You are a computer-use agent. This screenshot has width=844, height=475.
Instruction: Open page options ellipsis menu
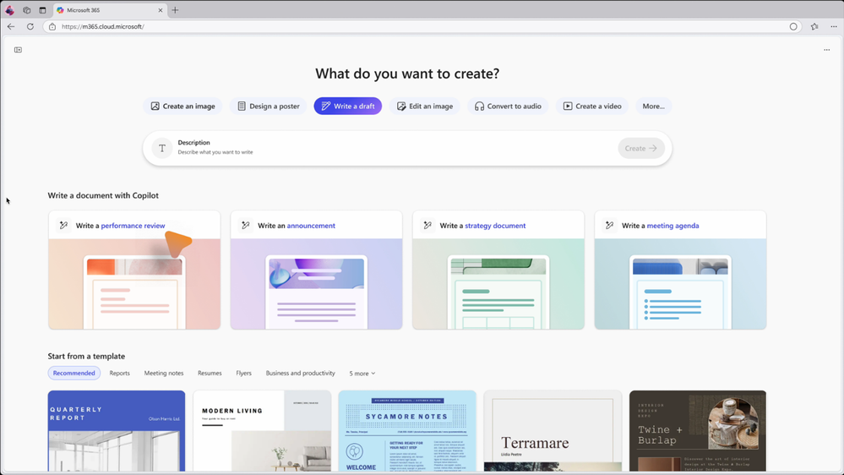[827, 50]
